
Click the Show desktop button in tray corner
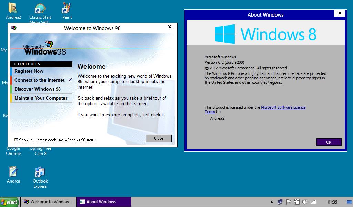[x=350, y=202]
